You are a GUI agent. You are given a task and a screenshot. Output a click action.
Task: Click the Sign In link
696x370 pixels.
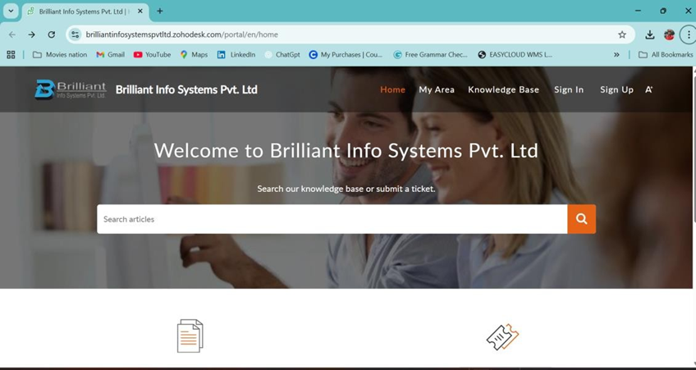click(569, 89)
